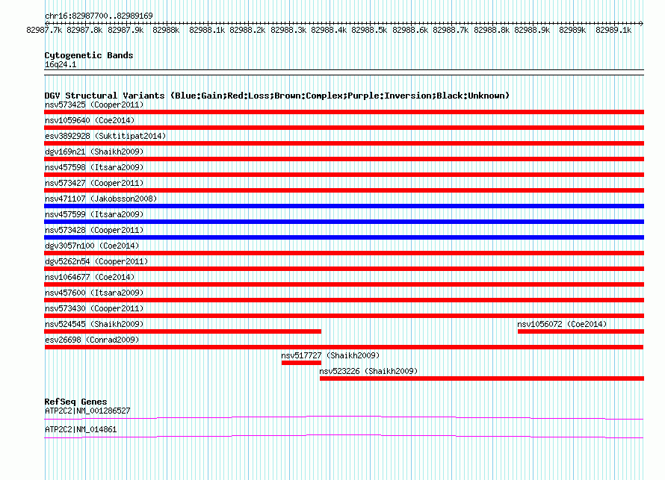Click the 82988.3k ruler tick label
Viewport: 665px width, 480px height.
(x=288, y=30)
